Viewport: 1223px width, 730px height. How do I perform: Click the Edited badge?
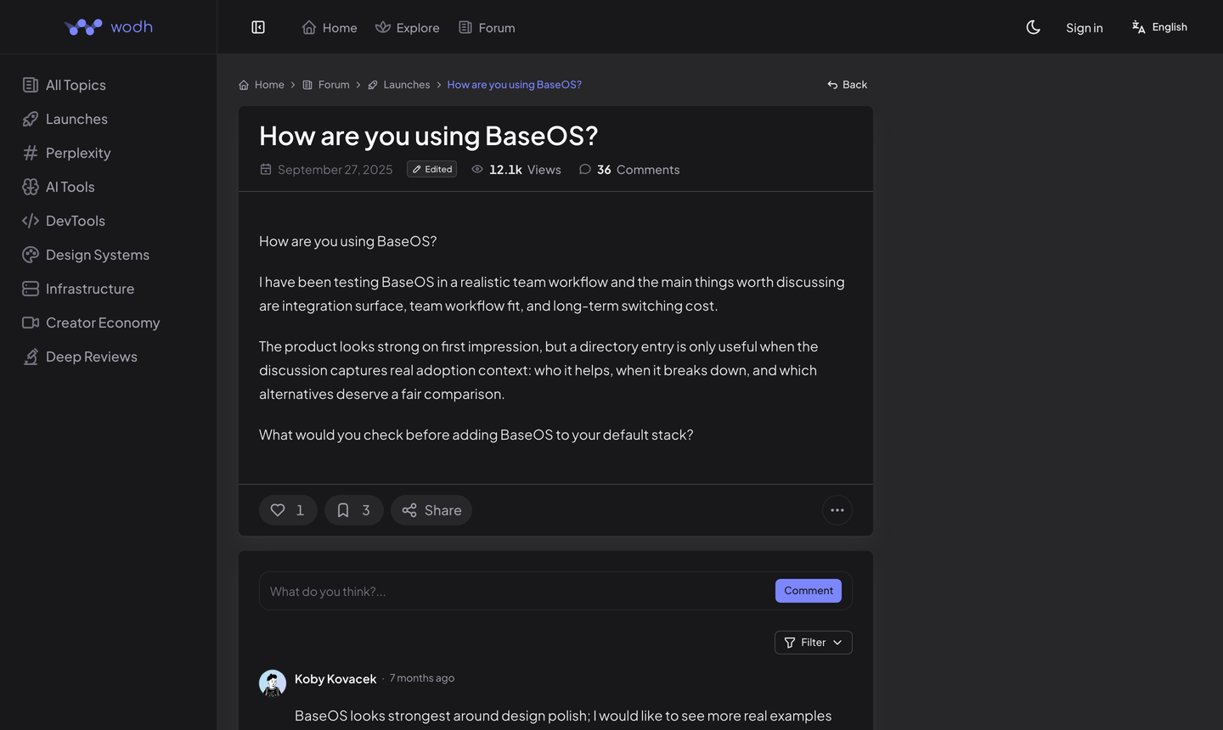click(431, 169)
